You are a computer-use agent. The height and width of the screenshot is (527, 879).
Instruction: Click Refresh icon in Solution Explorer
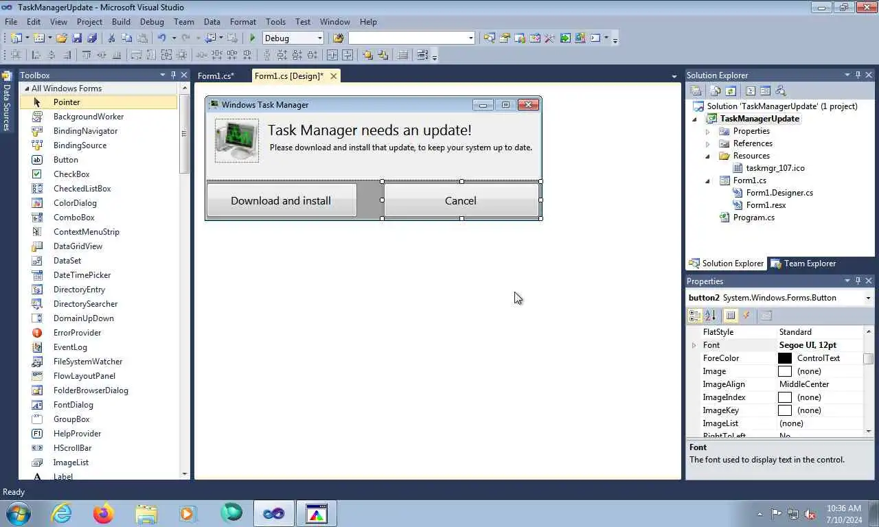[x=730, y=91]
